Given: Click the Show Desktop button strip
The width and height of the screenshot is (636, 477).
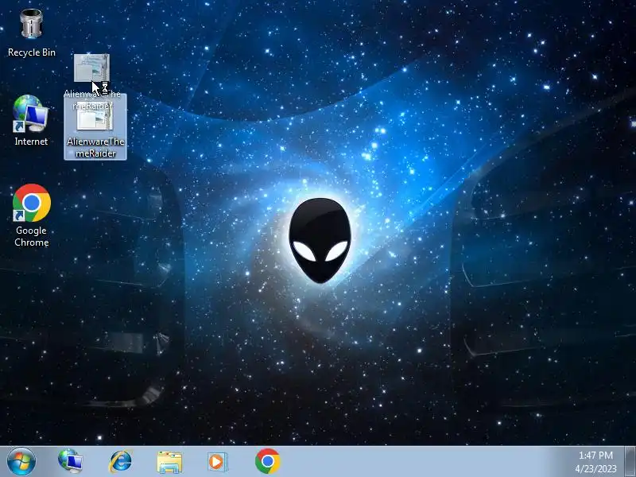Looking at the screenshot, I should [x=630, y=461].
